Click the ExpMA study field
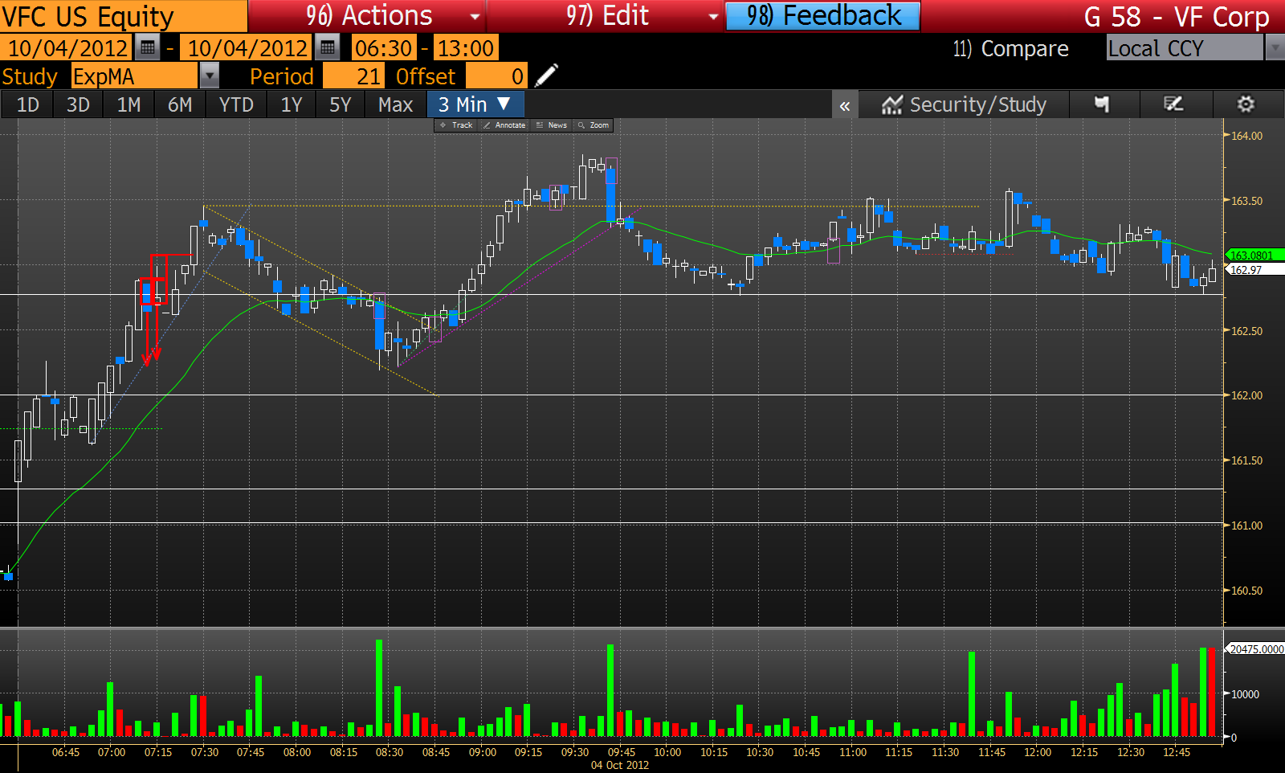The height and width of the screenshot is (773, 1285). (x=134, y=76)
